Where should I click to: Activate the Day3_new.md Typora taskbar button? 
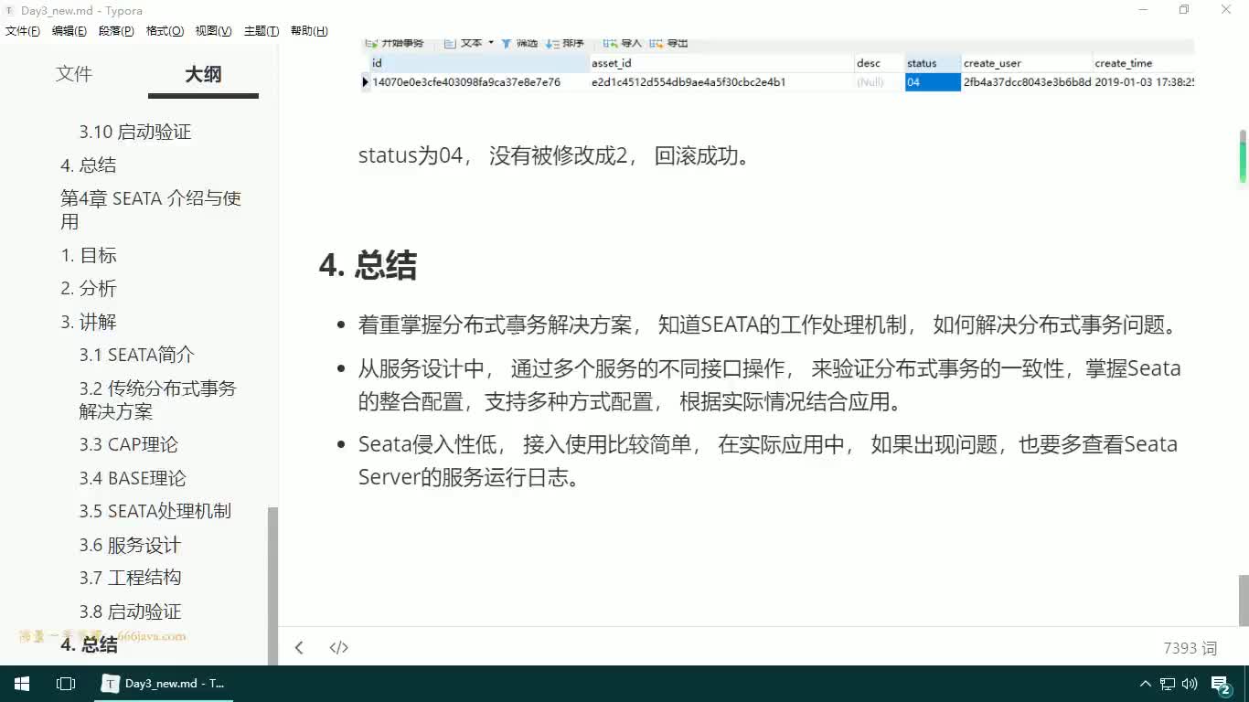[x=165, y=684]
